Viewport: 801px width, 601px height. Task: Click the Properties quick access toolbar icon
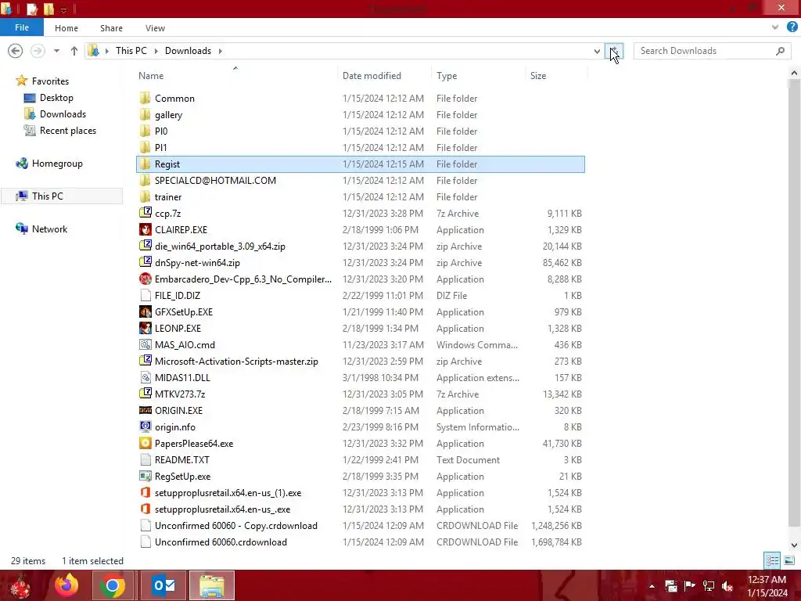(x=31, y=9)
